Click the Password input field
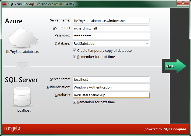The height and width of the screenshot is (136, 191). pos(111,36)
